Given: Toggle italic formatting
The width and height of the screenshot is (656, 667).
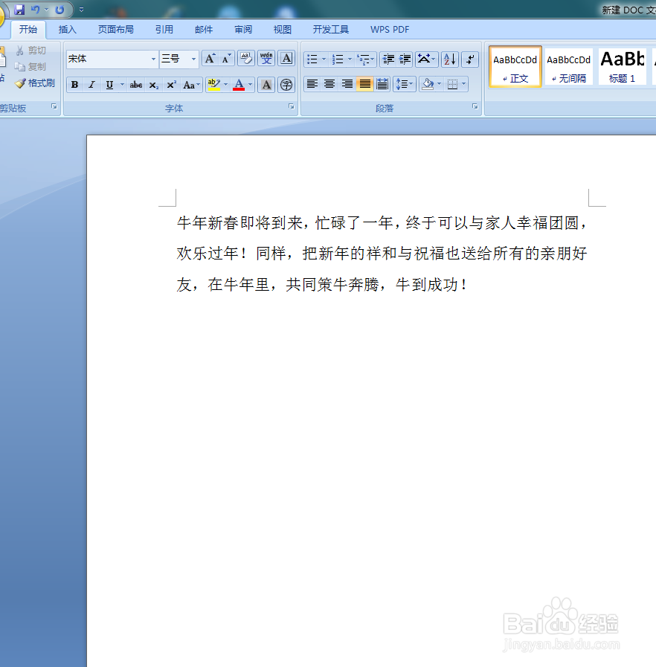Looking at the screenshot, I should (x=92, y=85).
